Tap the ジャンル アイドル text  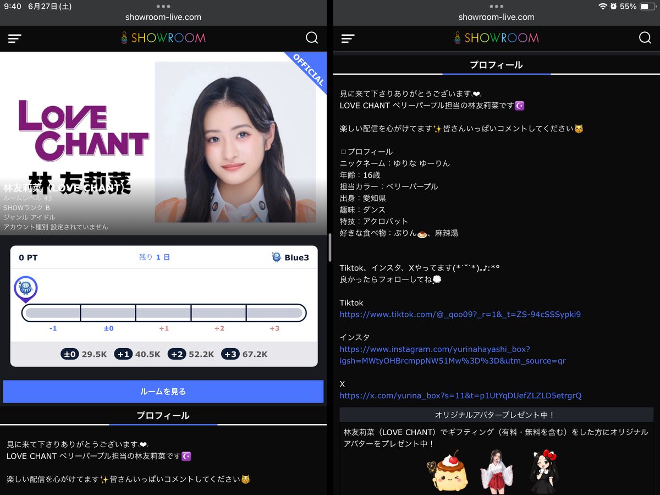(x=29, y=217)
